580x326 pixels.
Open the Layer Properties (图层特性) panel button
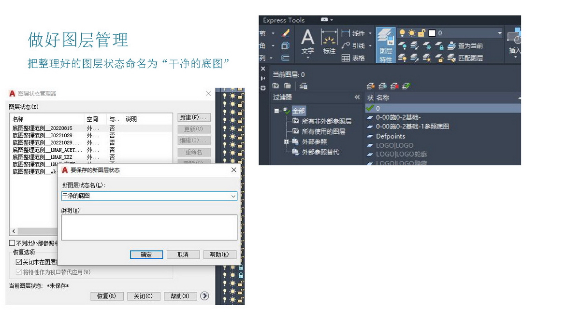(385, 45)
